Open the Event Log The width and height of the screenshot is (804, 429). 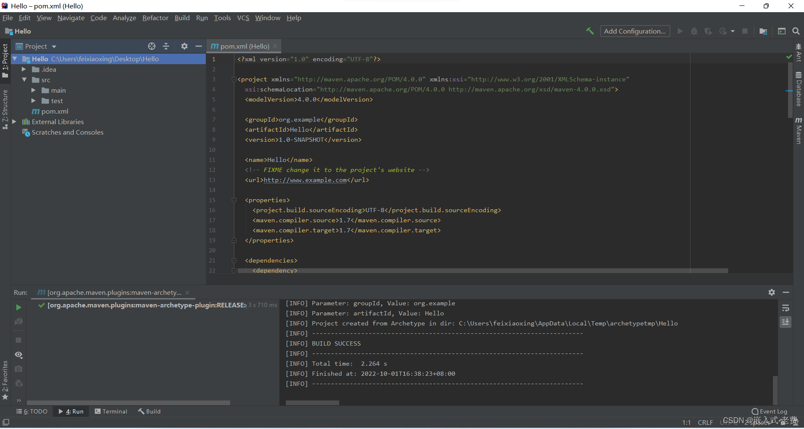tap(769, 411)
